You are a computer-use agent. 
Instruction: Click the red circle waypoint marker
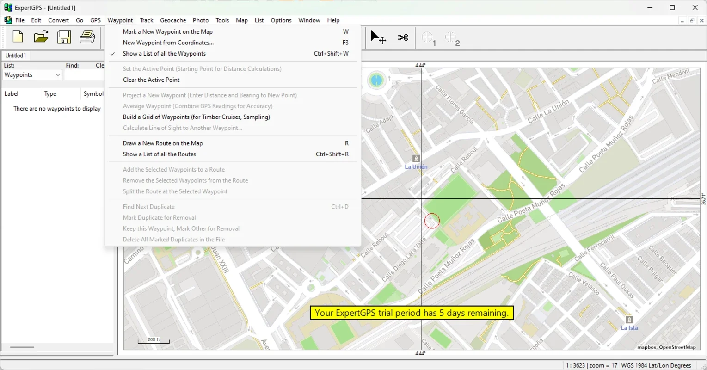click(432, 221)
